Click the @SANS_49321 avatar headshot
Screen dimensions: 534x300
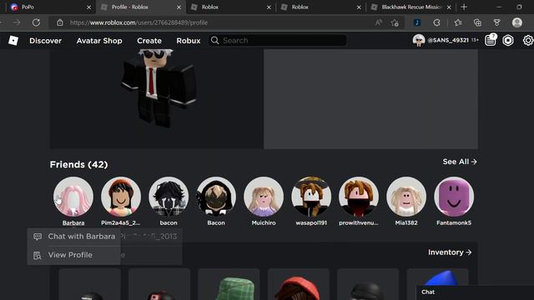(419, 41)
